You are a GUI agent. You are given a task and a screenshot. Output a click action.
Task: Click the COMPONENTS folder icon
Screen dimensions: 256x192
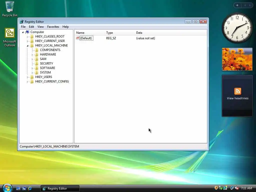pos(37,50)
